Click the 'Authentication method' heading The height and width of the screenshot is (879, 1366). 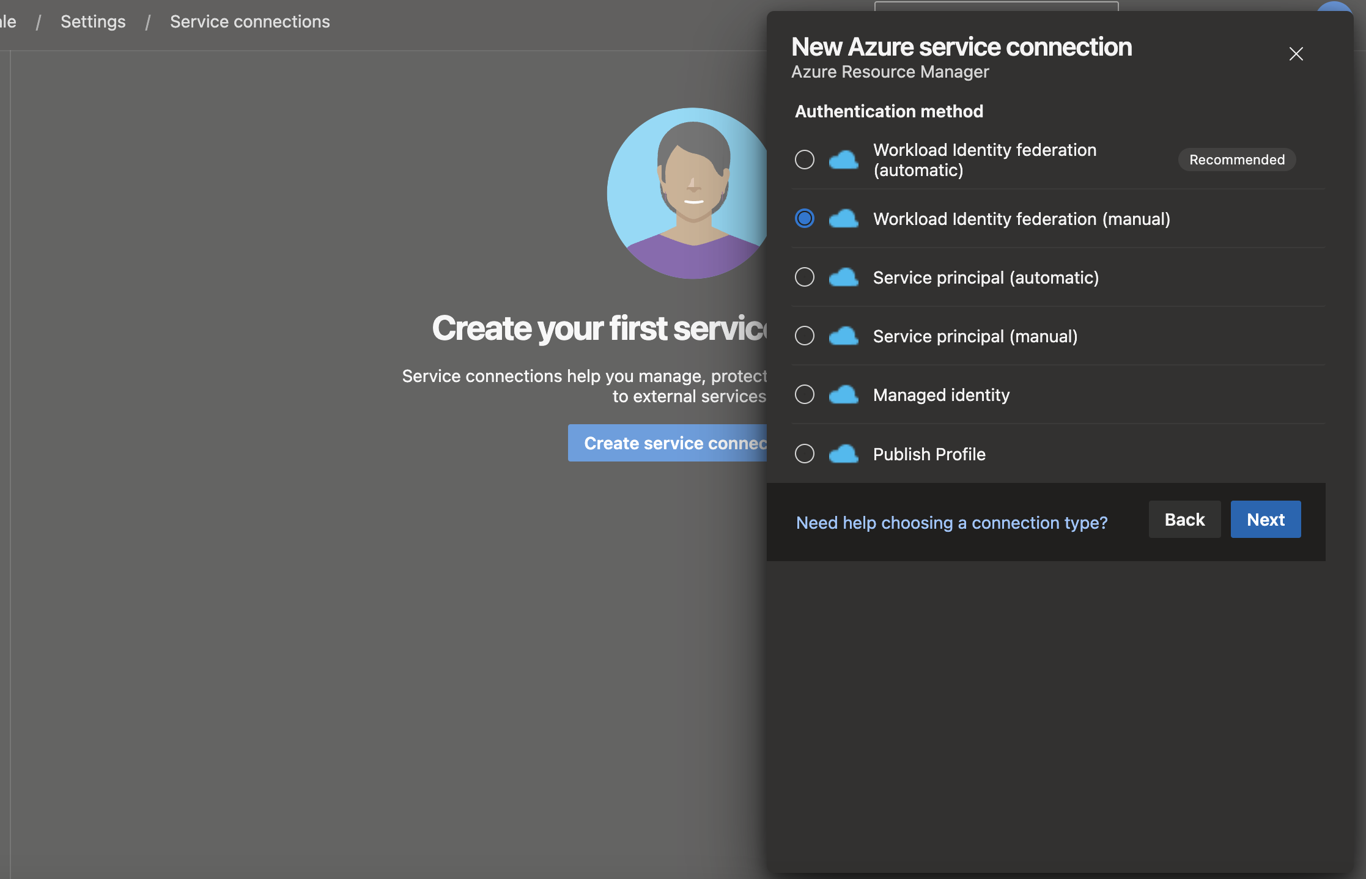[889, 111]
